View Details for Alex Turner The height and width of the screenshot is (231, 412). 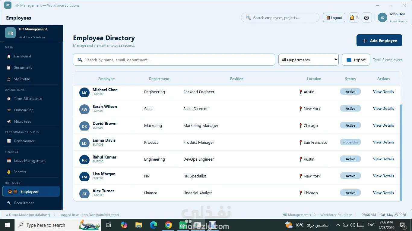coord(383,193)
